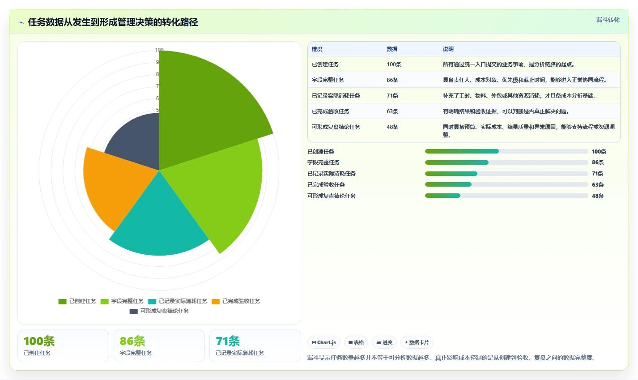Select the 表格 chip

pos(356,342)
